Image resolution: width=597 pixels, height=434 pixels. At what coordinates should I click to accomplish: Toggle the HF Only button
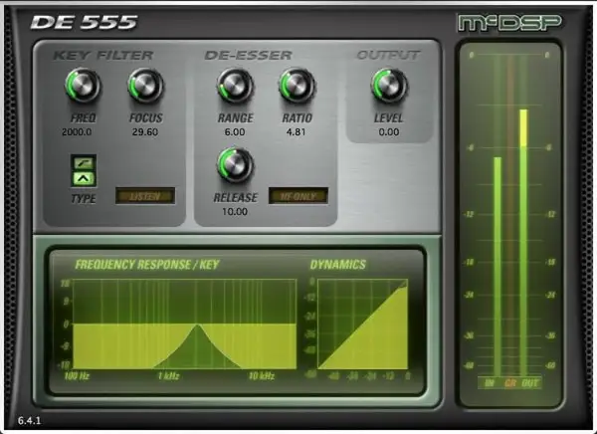[x=297, y=196]
